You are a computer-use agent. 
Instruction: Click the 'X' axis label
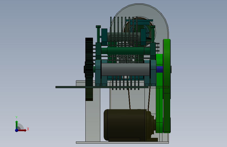pos(28,129)
